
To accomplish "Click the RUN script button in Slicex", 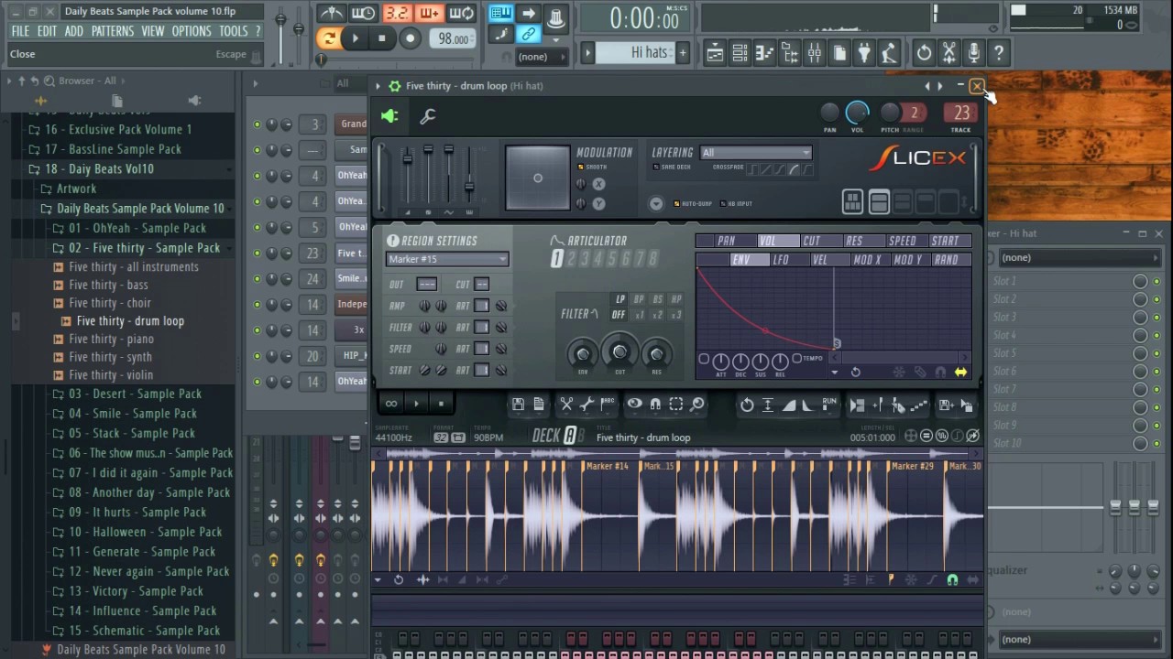I will point(829,404).
